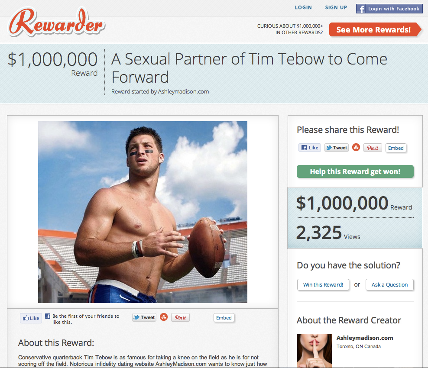The image size is (428, 368).
Task: Click the StumbleUpon icon below the photo
Action: pyautogui.click(x=164, y=317)
